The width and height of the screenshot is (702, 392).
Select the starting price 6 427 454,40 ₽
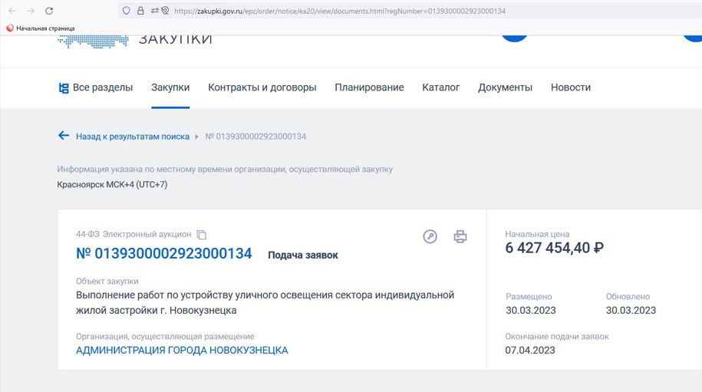(x=554, y=248)
